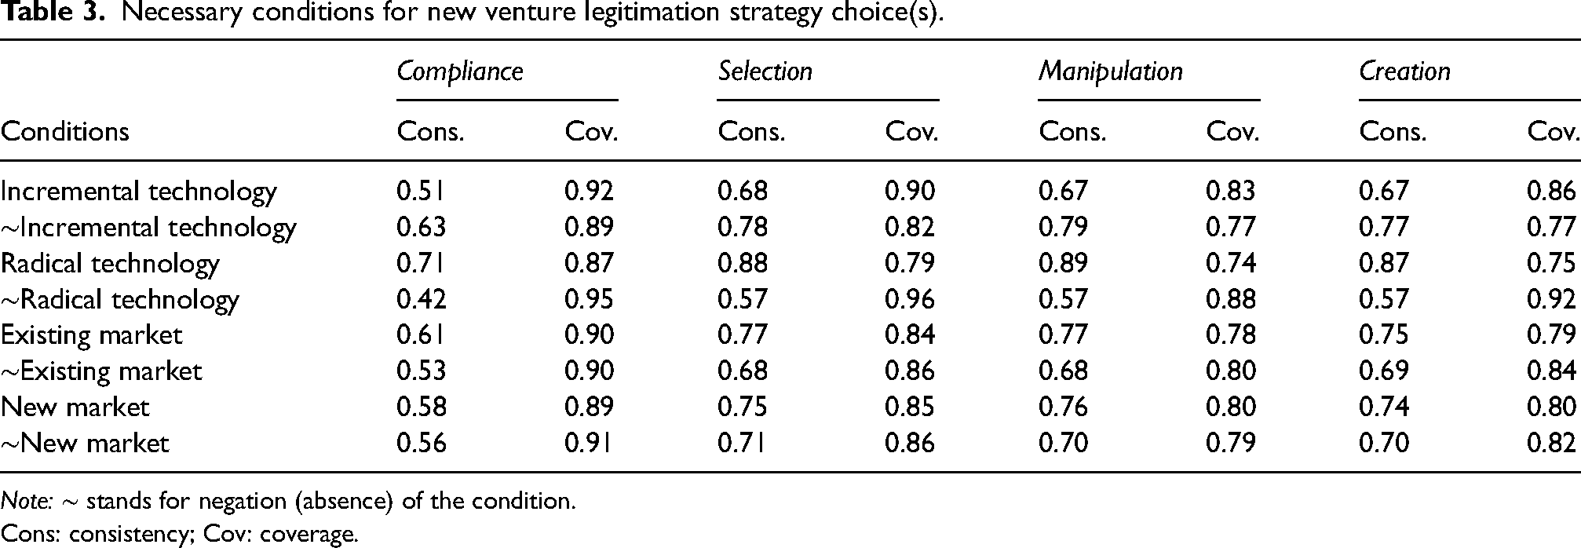Click the Conditions header label

(x=65, y=131)
